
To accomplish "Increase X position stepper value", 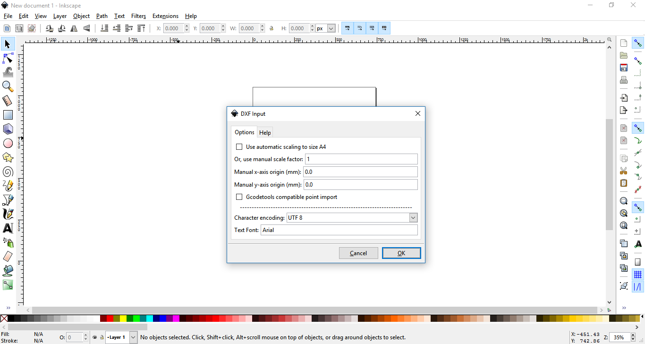I will point(188,26).
